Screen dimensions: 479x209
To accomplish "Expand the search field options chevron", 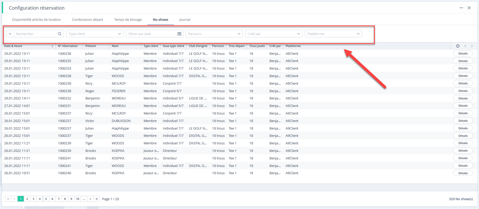I will pyautogui.click(x=10, y=34).
